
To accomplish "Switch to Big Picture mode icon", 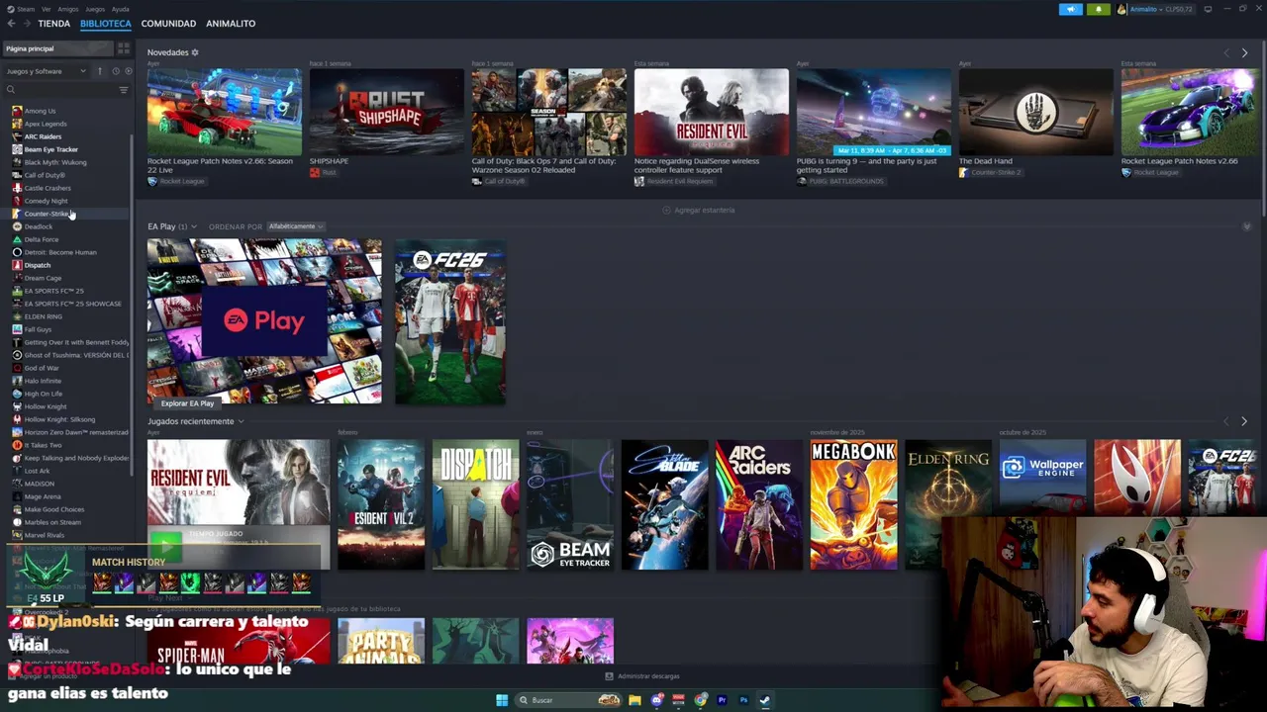I will pyautogui.click(x=1208, y=9).
